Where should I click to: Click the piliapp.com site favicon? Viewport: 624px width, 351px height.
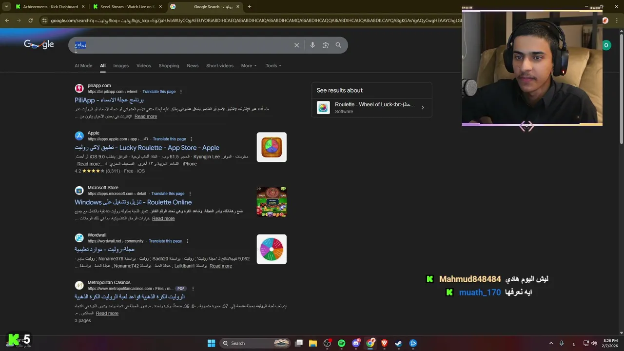[x=79, y=88]
